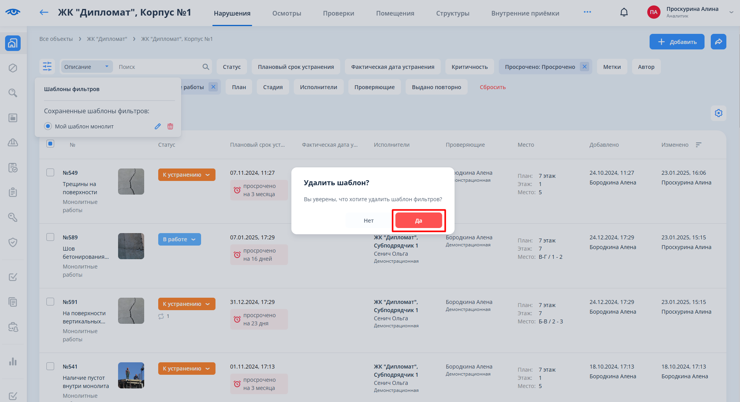Image resolution: width=740 pixels, height=402 pixels.
Task: Click the pencil edit icon for the saved template
Action: point(157,126)
